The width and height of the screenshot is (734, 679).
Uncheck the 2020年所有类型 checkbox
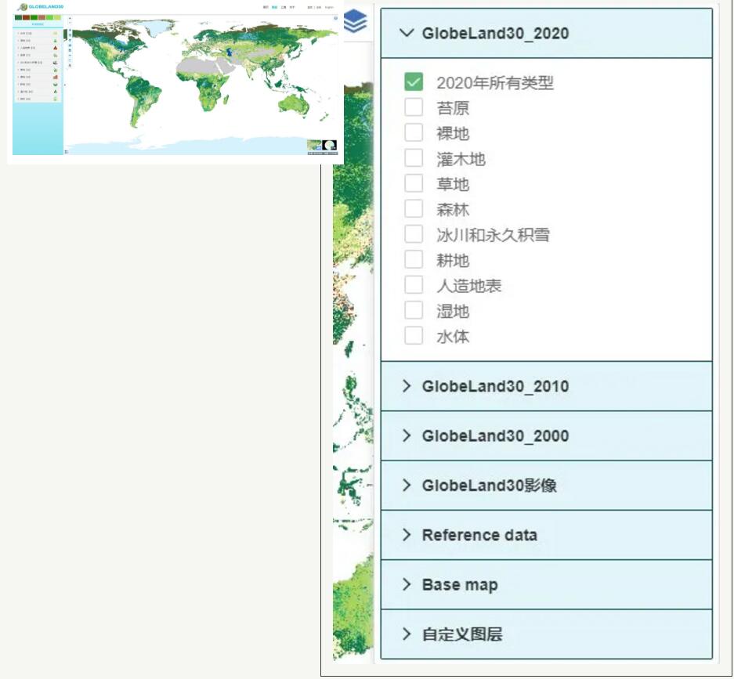(x=414, y=82)
